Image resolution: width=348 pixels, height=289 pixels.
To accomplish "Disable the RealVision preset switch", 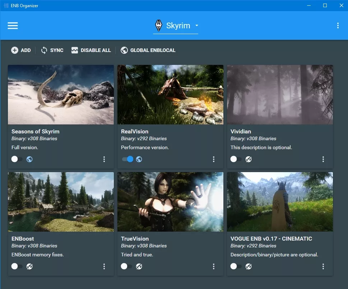I will (x=127, y=159).
